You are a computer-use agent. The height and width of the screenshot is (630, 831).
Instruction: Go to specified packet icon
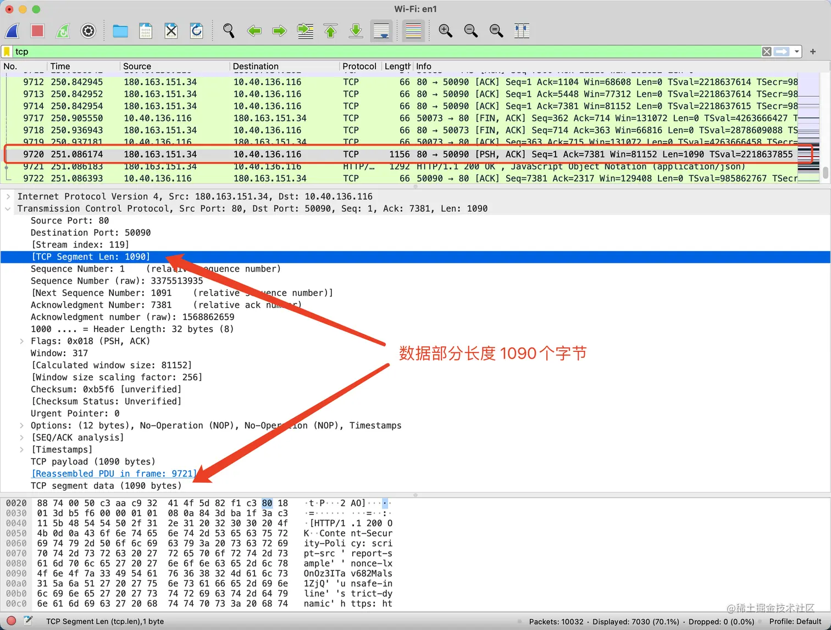[x=305, y=31]
